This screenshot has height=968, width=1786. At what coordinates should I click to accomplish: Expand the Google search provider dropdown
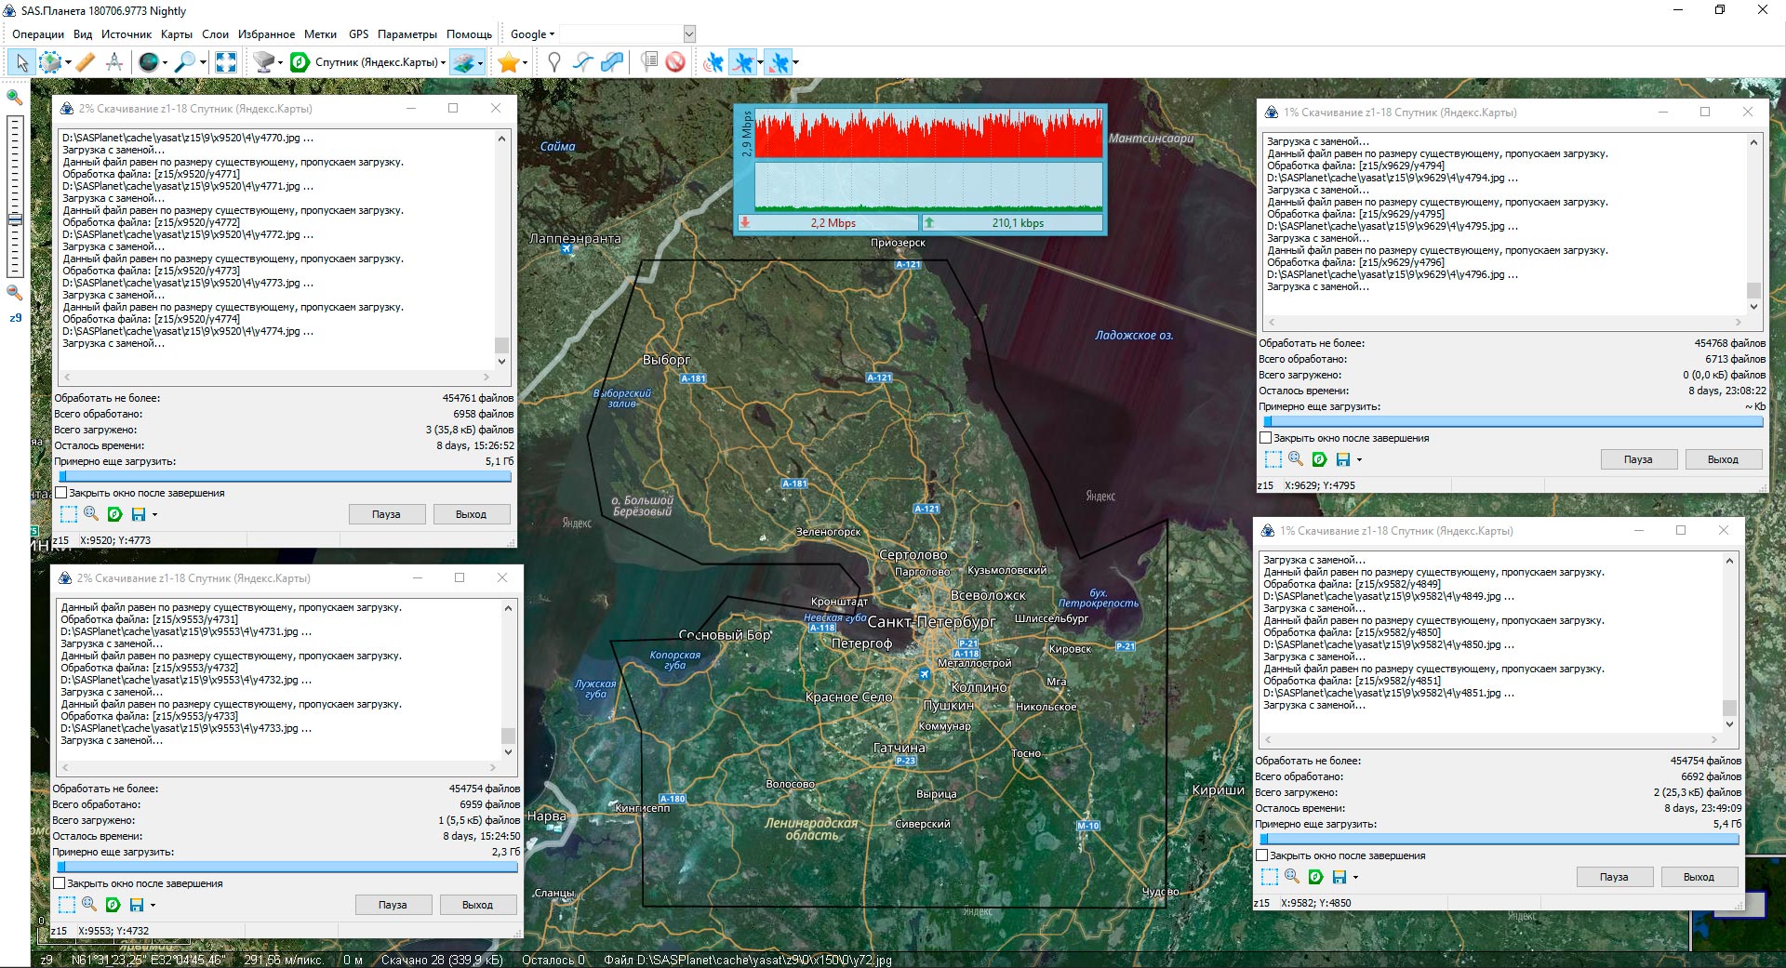tap(532, 34)
